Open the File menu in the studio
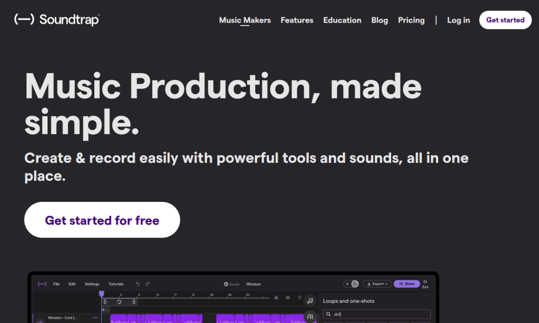The height and width of the screenshot is (323, 539). coord(56,284)
